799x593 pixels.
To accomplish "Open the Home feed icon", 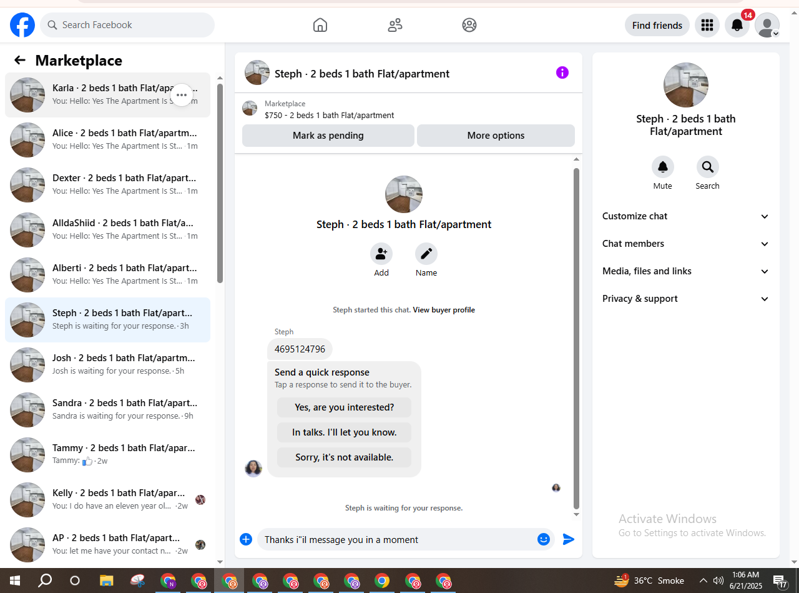I will click(320, 25).
